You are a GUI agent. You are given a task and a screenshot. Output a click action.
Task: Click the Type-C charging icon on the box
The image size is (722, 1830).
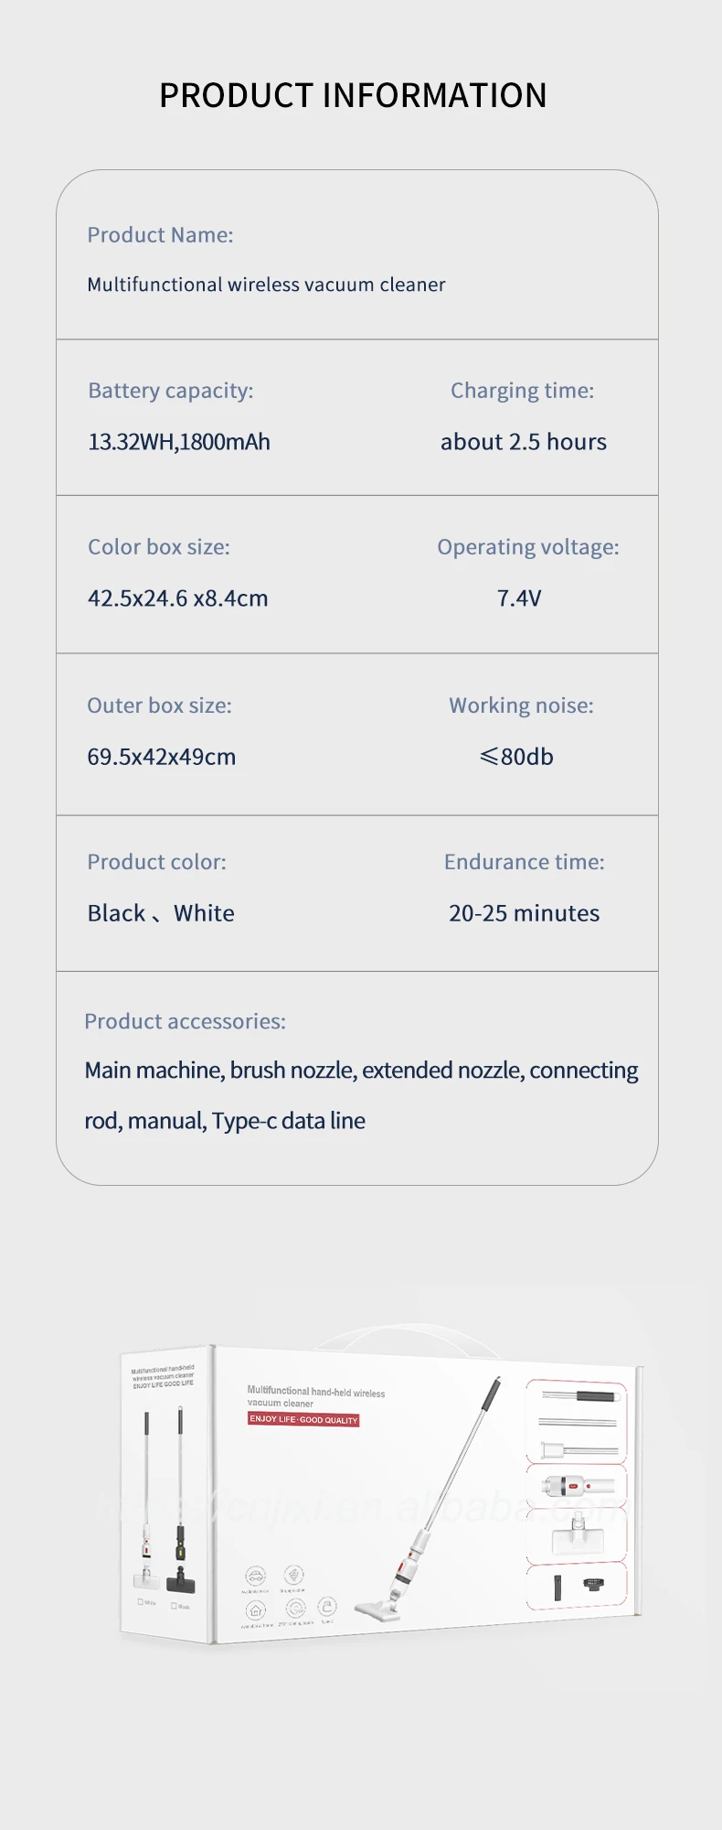coord(327,1606)
